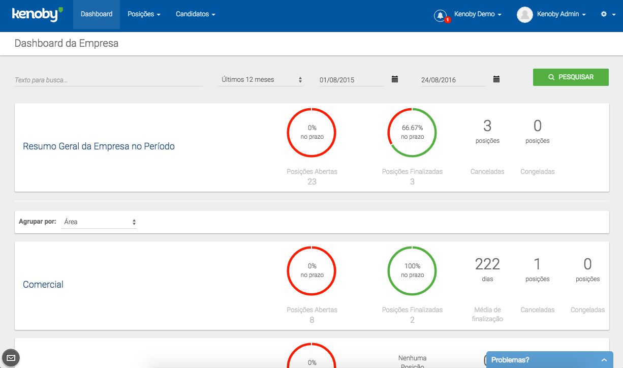This screenshot has height=368, width=623.
Task: Click the Kenoby Admin avatar picture
Action: tap(524, 15)
